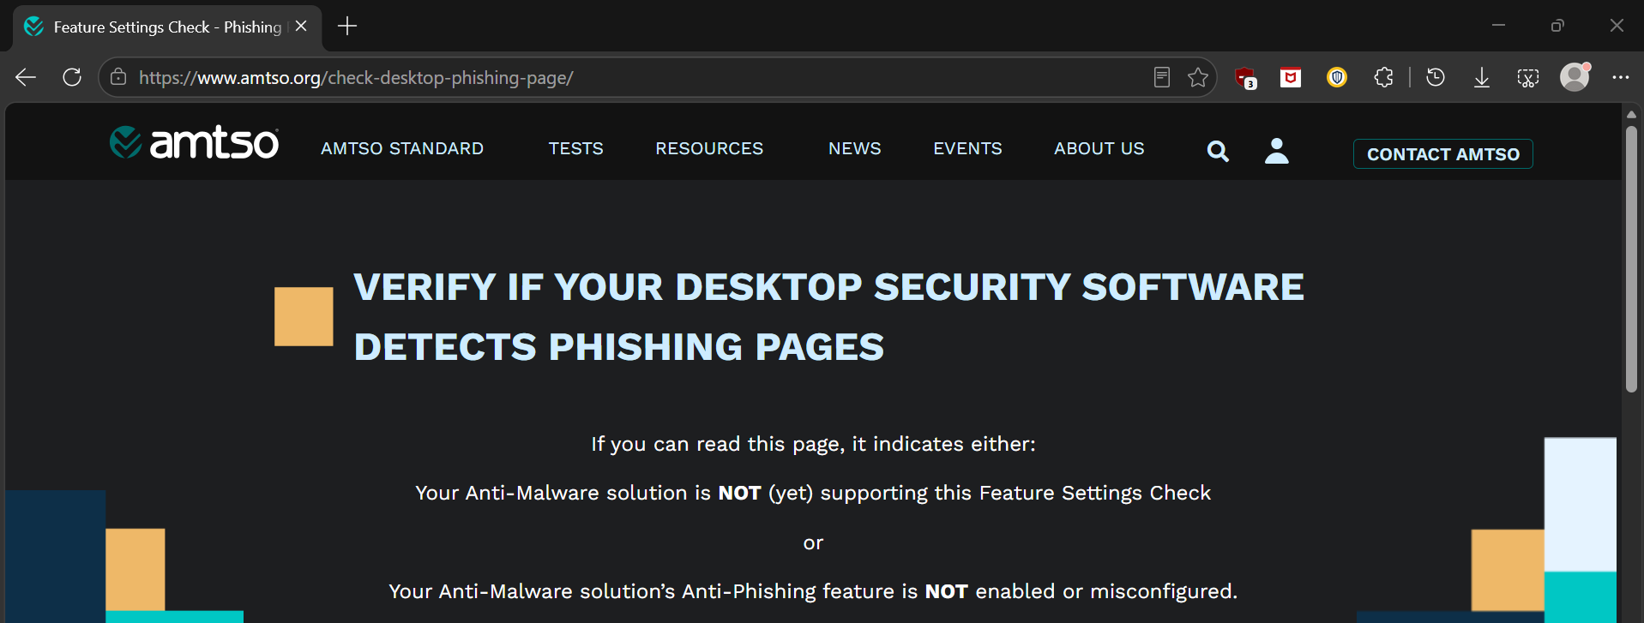This screenshot has height=623, width=1644.
Task: Click the red Pocket-style extension icon
Action: pyautogui.click(x=1291, y=77)
